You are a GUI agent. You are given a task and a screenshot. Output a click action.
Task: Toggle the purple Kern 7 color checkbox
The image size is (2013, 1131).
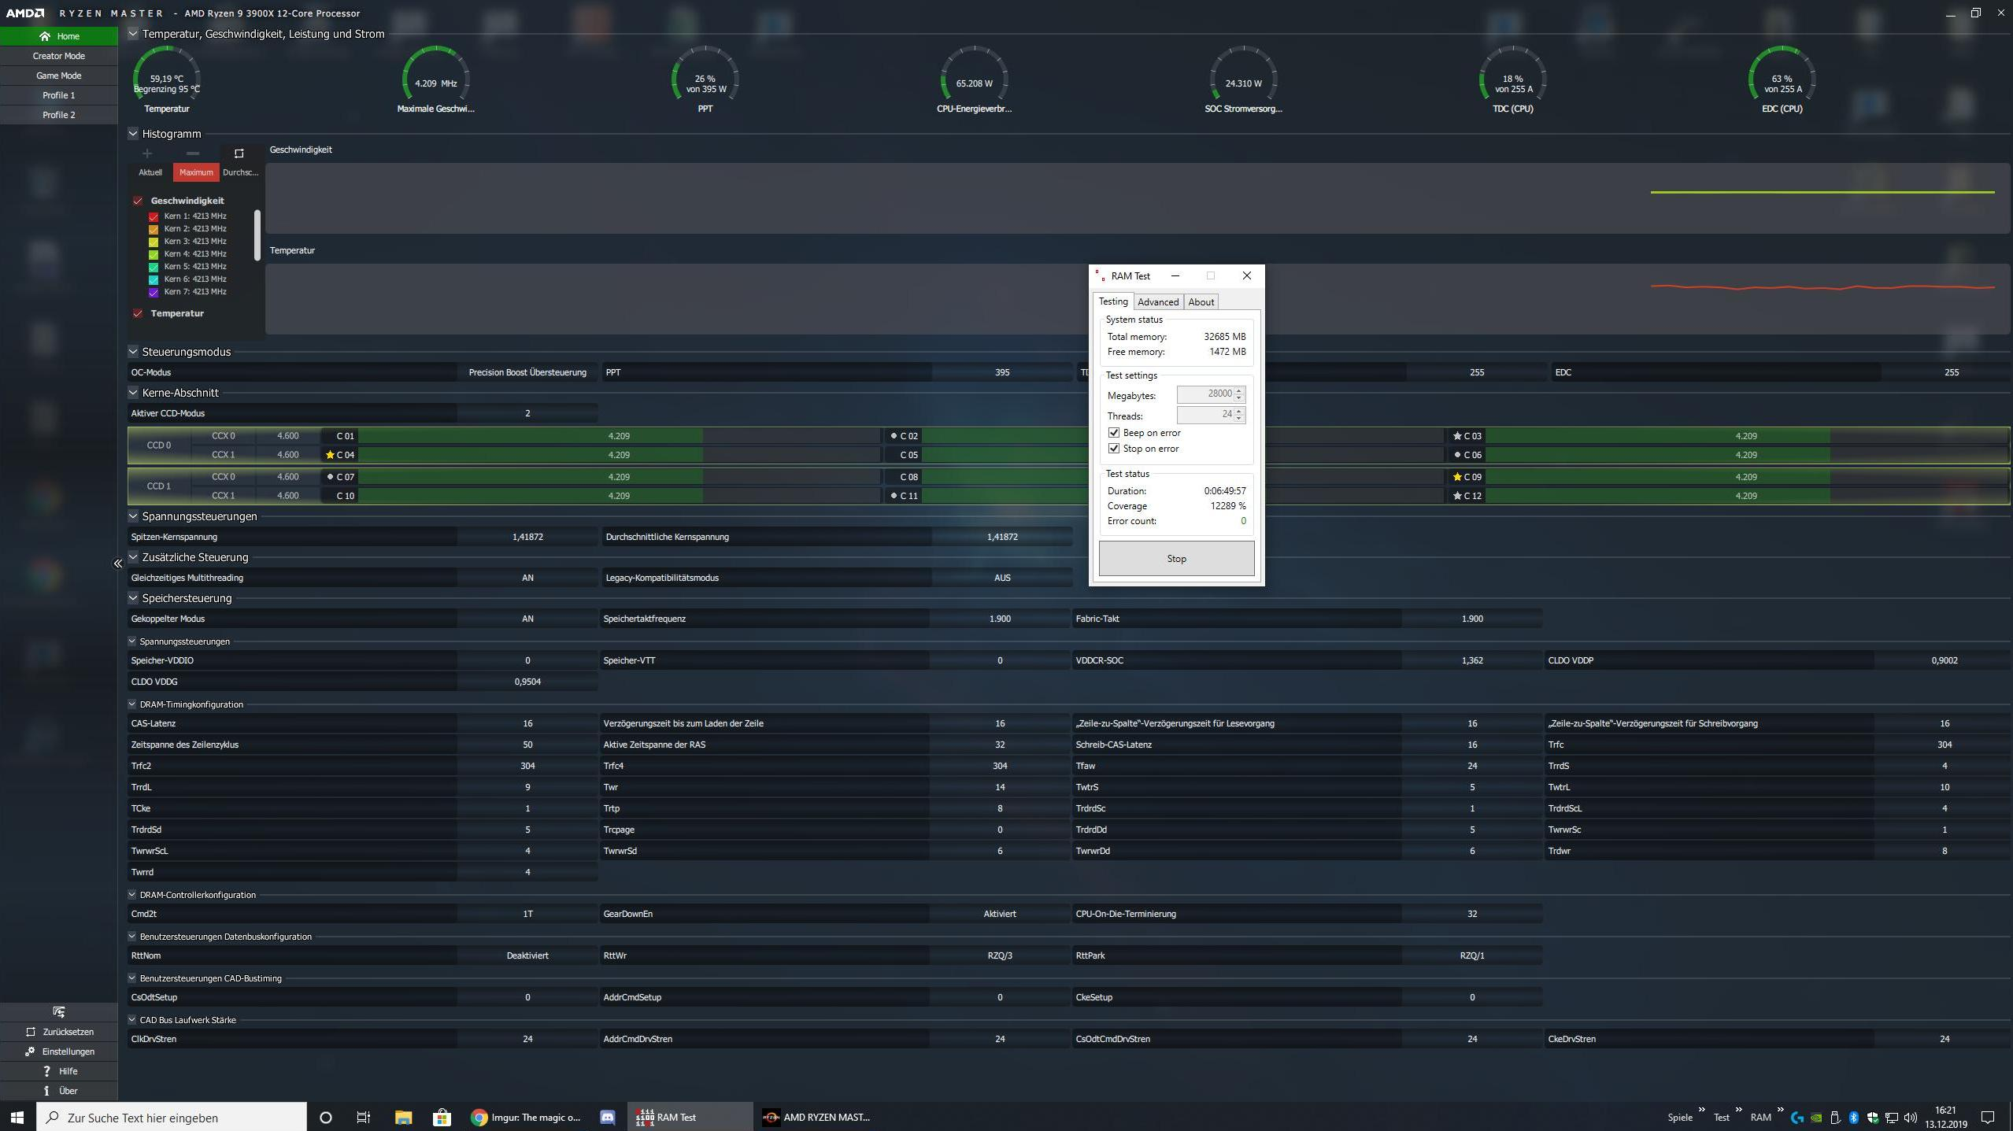point(154,292)
